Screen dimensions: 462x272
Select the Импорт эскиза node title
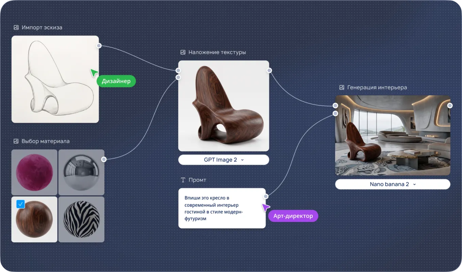point(42,28)
